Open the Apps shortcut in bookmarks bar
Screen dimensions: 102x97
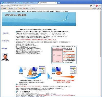coord(3,8)
